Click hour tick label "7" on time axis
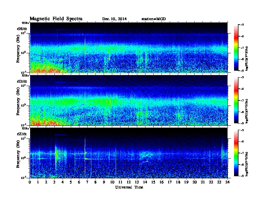Viewport: 271px width, 209px height. click(87, 182)
